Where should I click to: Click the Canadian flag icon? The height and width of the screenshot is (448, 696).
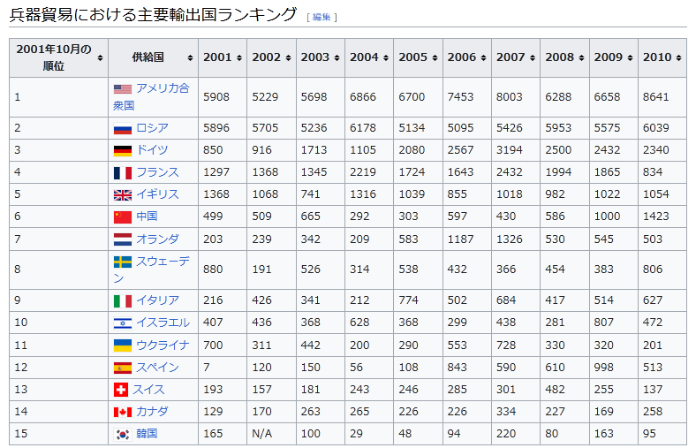[x=122, y=412]
